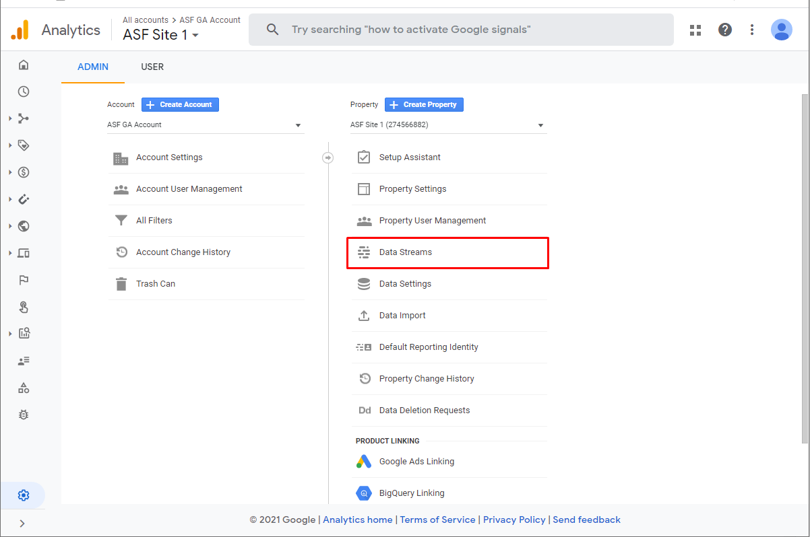
Task: Select the ADMIN tab
Action: pyautogui.click(x=93, y=67)
